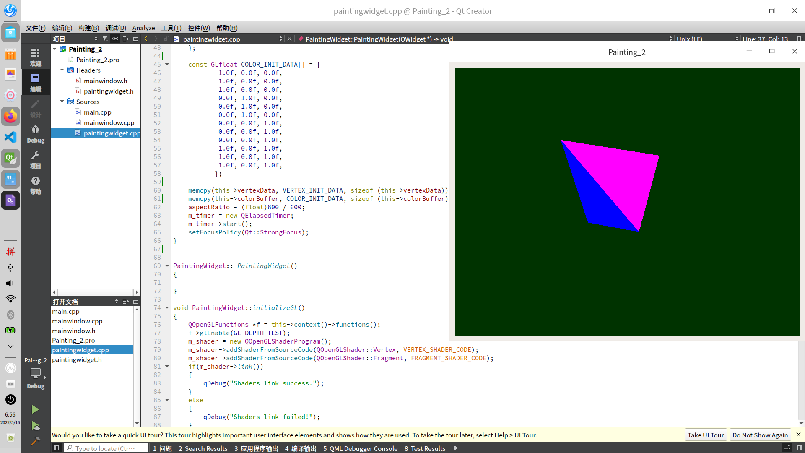Screen dimensions: 805x453
Task: Switch to Debug mode in the sidebar
Action: pyautogui.click(x=36, y=134)
